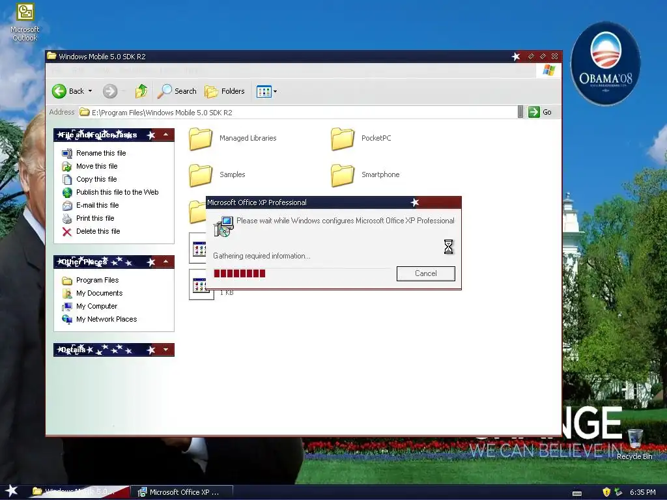The height and width of the screenshot is (500, 667).
Task: Collapse File and Folder Tasks panel
Action: pos(166,135)
